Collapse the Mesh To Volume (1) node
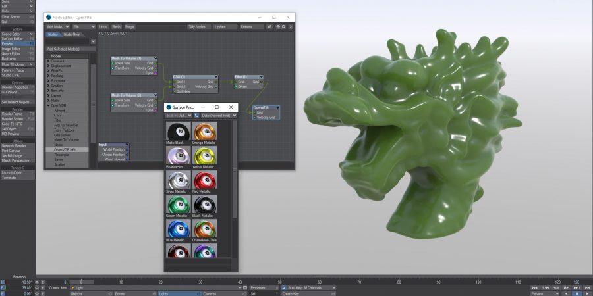The height and width of the screenshot is (296, 593). click(x=155, y=59)
